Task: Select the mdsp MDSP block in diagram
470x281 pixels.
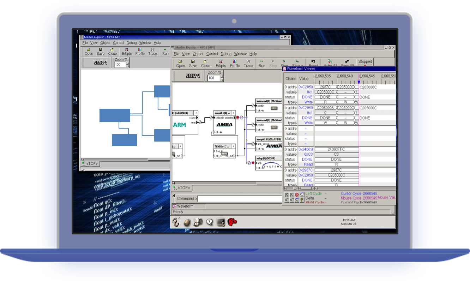Action: [269, 163]
